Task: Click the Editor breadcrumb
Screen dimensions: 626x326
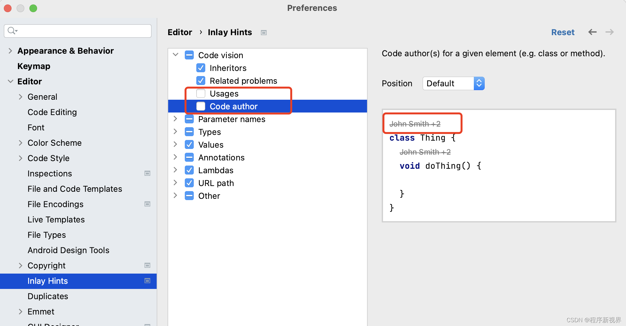Action: tap(180, 32)
